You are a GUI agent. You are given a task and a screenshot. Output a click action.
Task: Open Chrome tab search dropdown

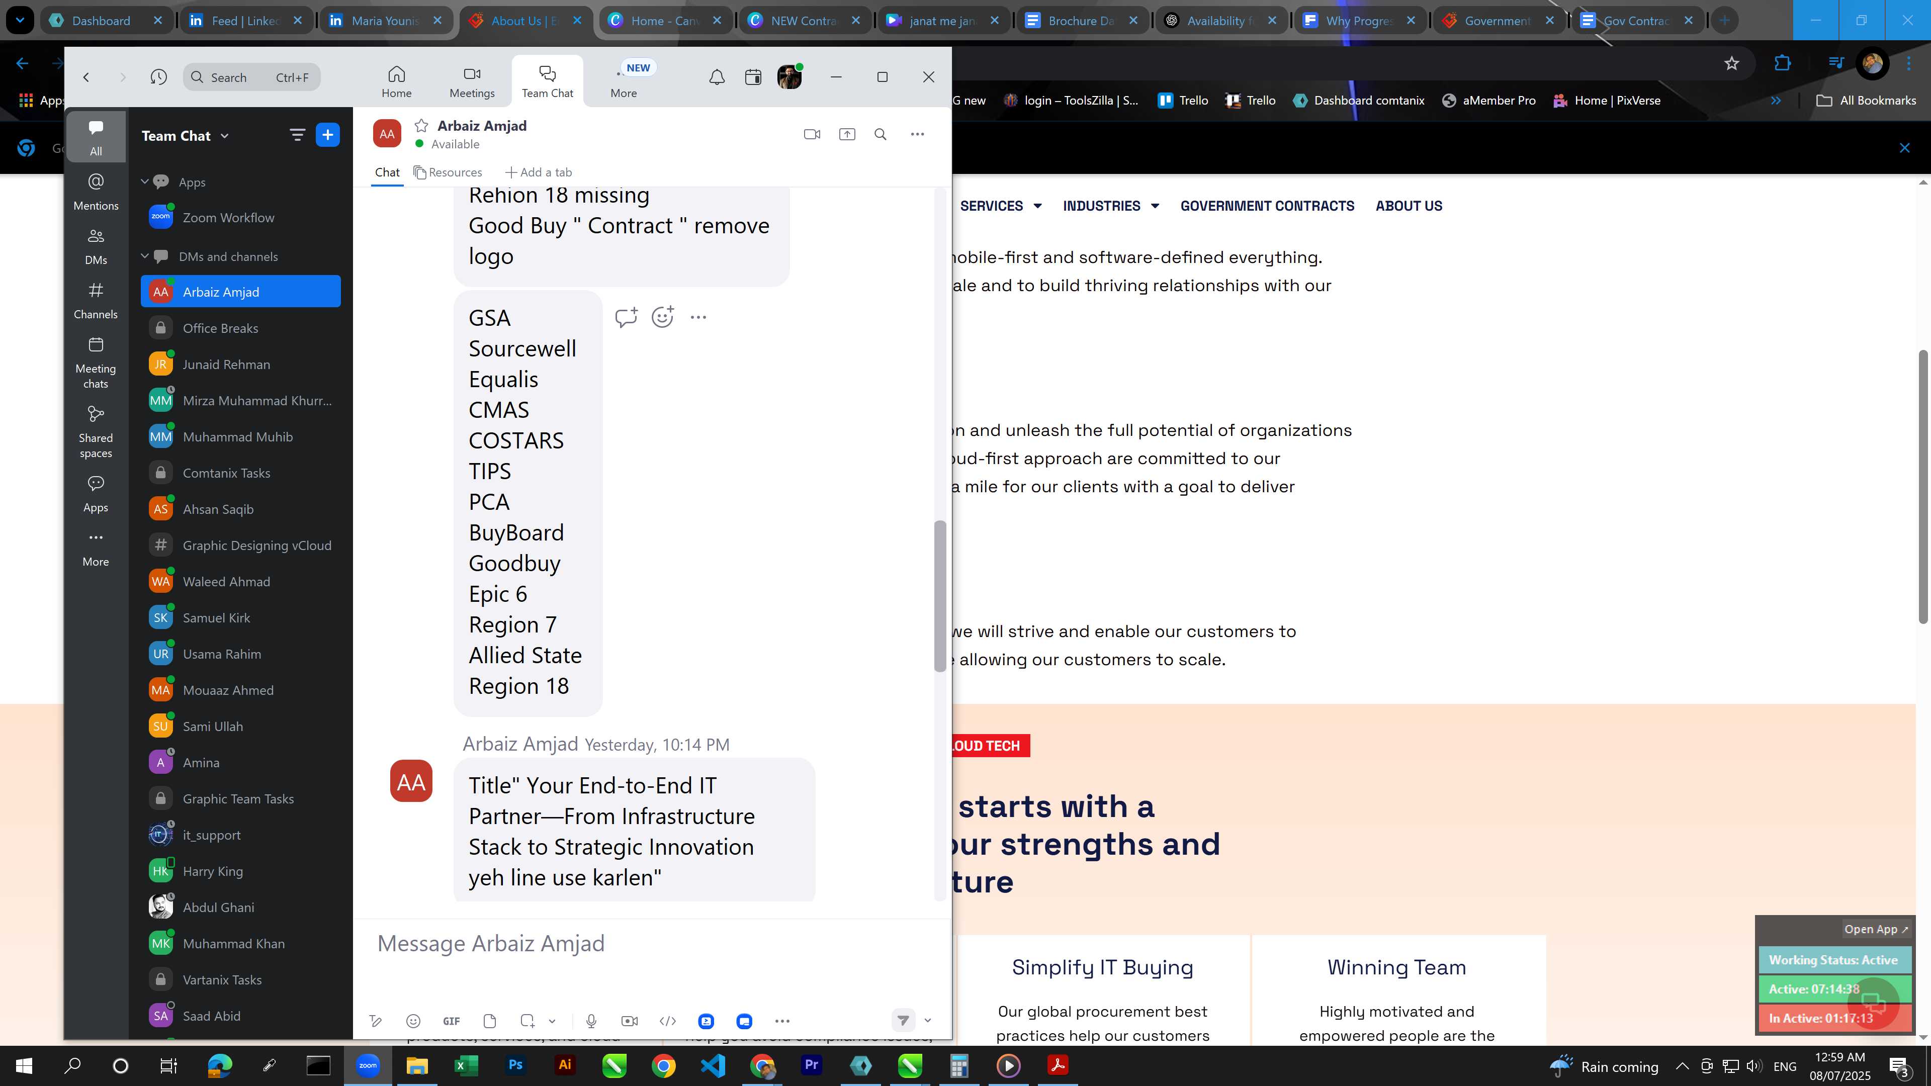(20, 20)
